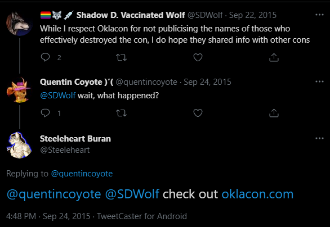Share Quentin Coyote's tweet

tap(274, 113)
